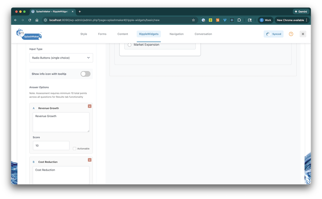Open the Input Type dropdown
The image size is (322, 199).
pos(61,58)
